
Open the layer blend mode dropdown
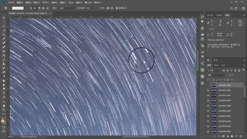216,75
